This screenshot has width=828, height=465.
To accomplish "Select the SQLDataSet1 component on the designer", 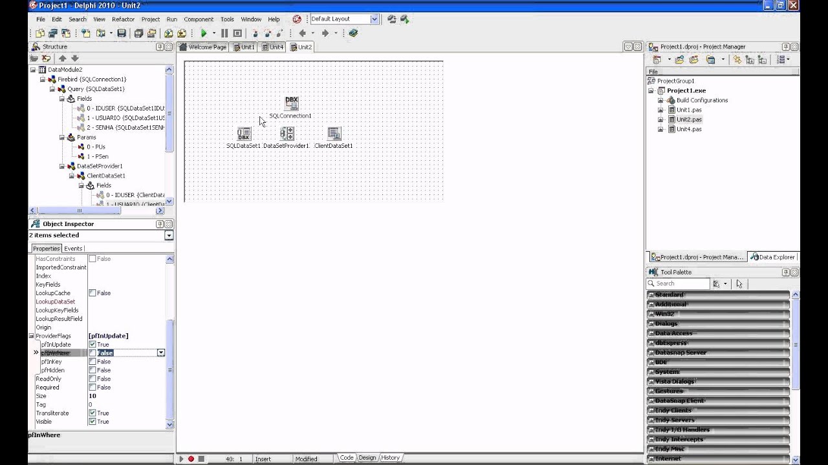I will pos(243,134).
